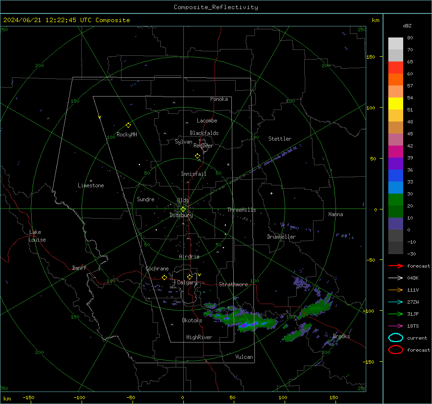The image size is (432, 404).
Task: Click the Drumheller city label
Action: point(281,237)
